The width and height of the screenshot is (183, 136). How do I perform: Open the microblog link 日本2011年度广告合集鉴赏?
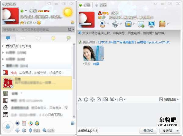pos(116,42)
